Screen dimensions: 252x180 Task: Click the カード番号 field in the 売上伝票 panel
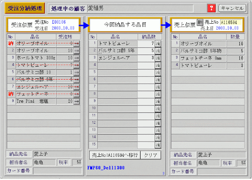click(222, 171)
